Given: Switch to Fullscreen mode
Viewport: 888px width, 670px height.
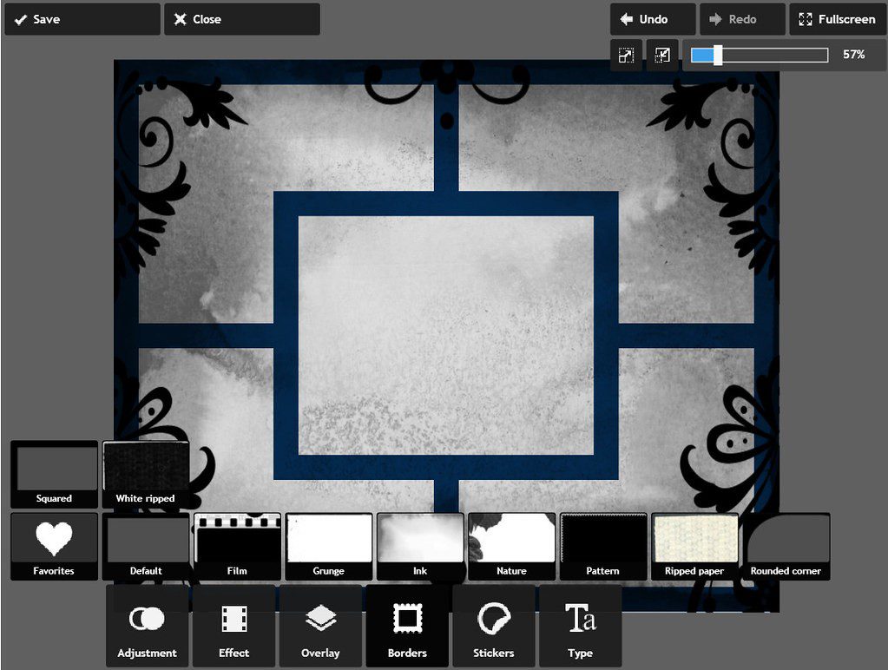Looking at the screenshot, I should pyautogui.click(x=839, y=19).
